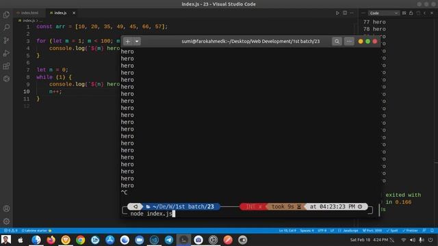
Task: Change indentation via Spaces: 4
Action: 307,231
